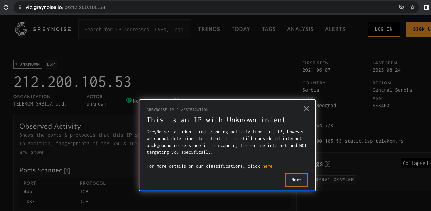Click port 1433 in Ports Scanned
431x211 pixels.
(x=29, y=202)
